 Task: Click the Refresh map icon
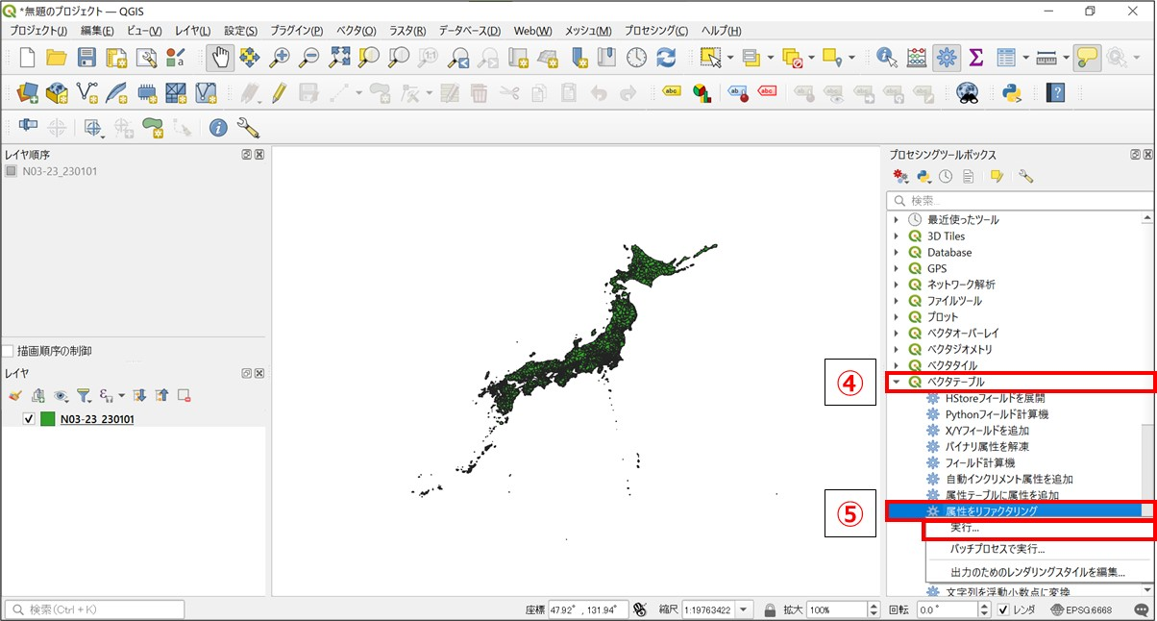tap(666, 58)
